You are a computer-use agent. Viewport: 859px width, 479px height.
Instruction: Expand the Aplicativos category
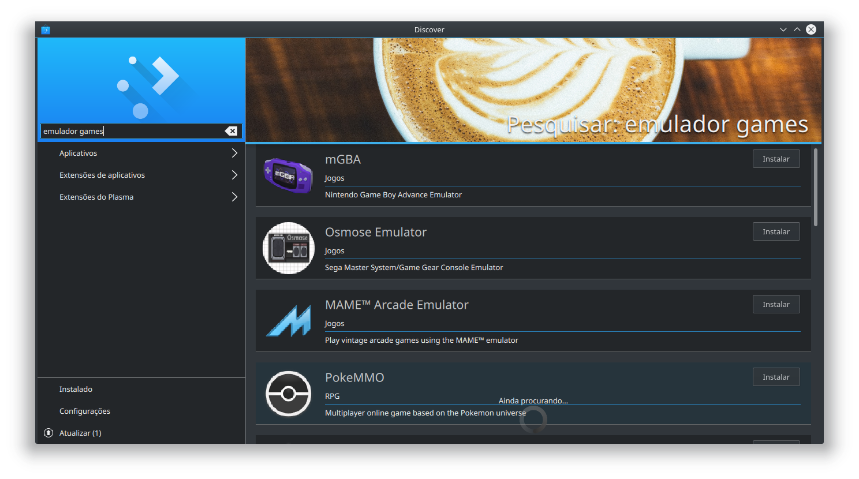[x=78, y=153]
